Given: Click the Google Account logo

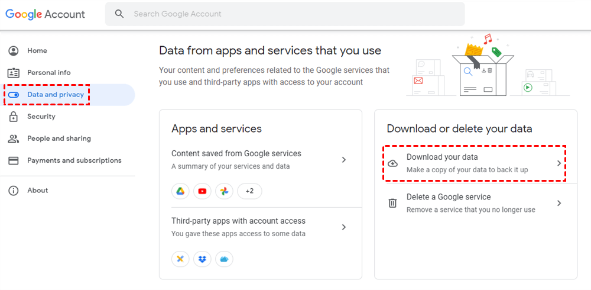Looking at the screenshot, I should pyautogui.click(x=46, y=14).
